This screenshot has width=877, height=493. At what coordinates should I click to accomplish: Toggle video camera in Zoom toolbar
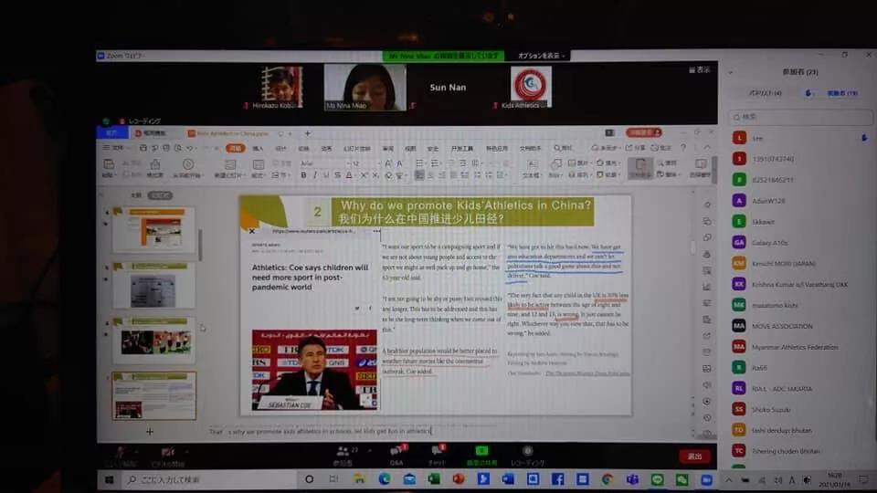[x=168, y=453]
